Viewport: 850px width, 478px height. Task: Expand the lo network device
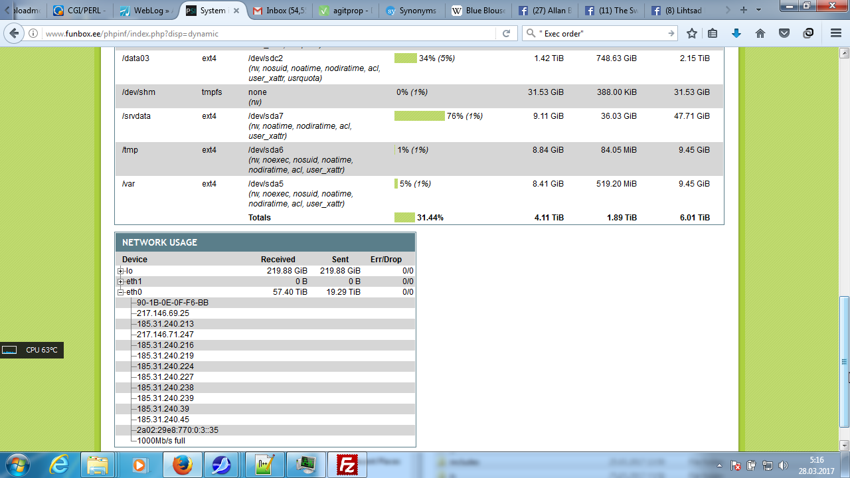coord(120,271)
